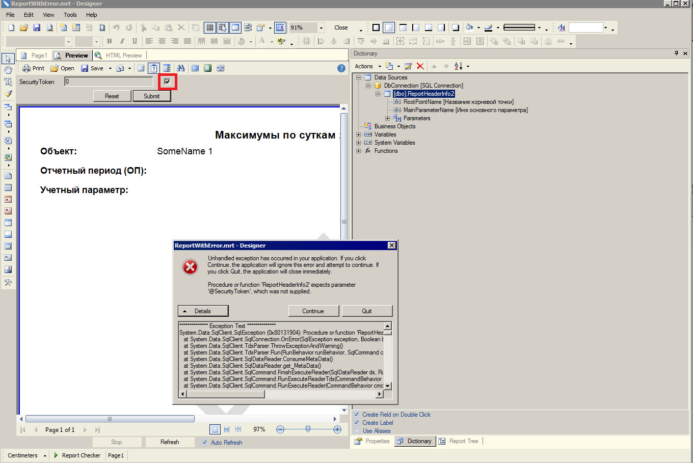Select the arrow Select tool in toolbox
The image size is (693, 463).
pyautogui.click(x=8, y=59)
